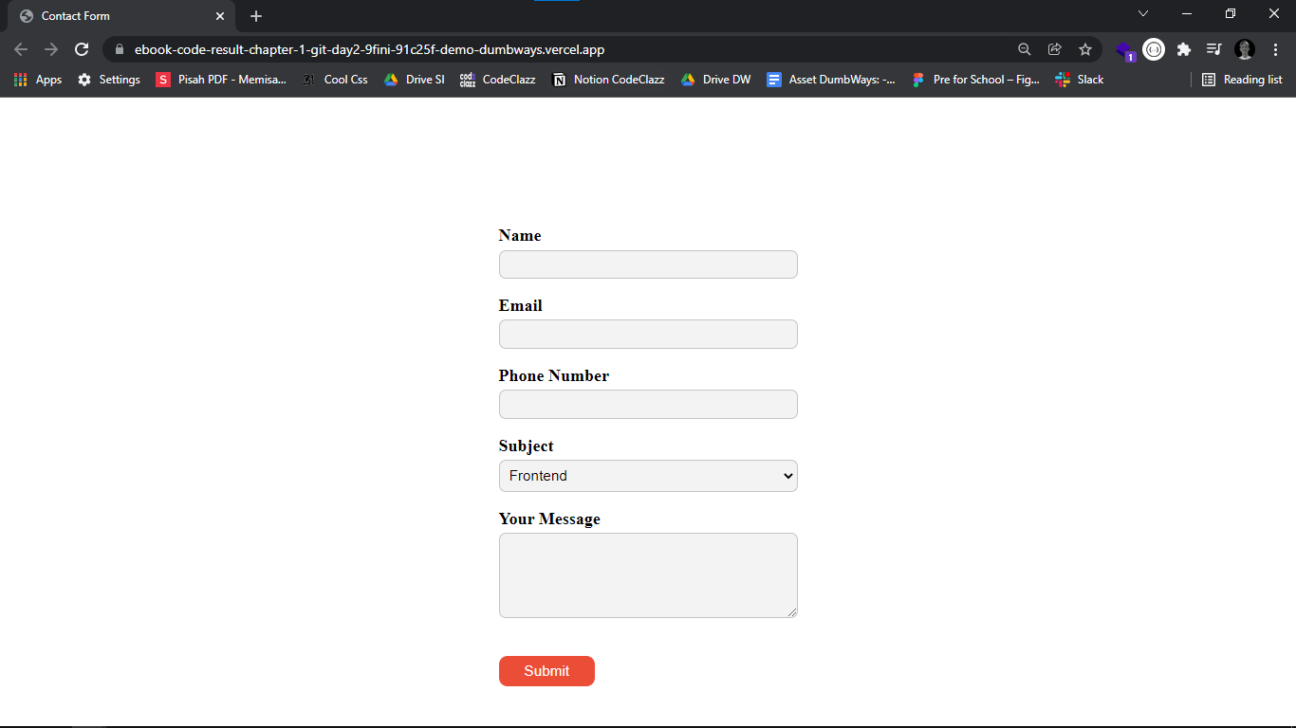Click the Email label

pos(521,306)
